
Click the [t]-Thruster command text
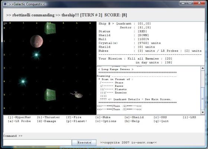click(48, 117)
